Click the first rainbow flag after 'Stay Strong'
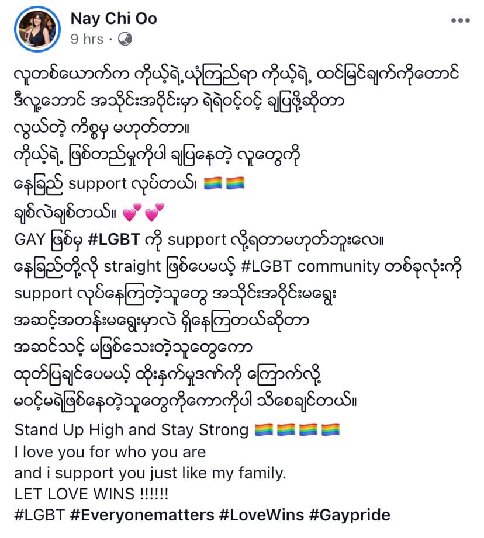Viewport: 484px width, 538px height. pyautogui.click(x=264, y=429)
